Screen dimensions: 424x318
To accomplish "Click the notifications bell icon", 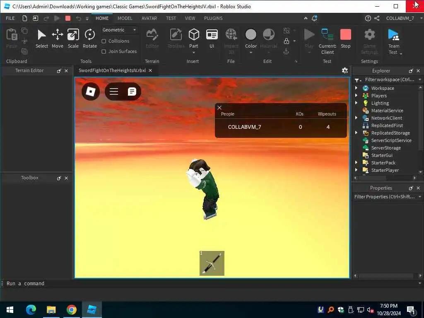I will [314, 18].
